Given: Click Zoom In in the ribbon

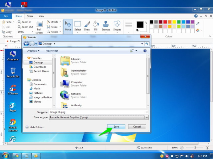Looking at the screenshot, I should click(24, 22).
